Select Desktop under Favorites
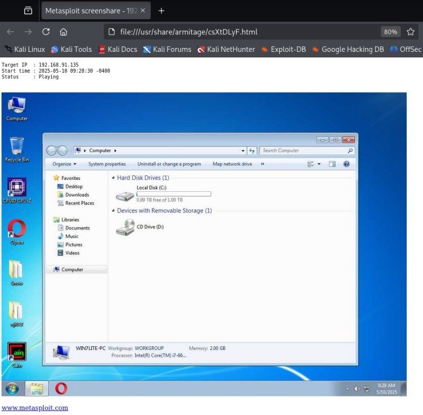The image size is (423, 415). [70, 186]
